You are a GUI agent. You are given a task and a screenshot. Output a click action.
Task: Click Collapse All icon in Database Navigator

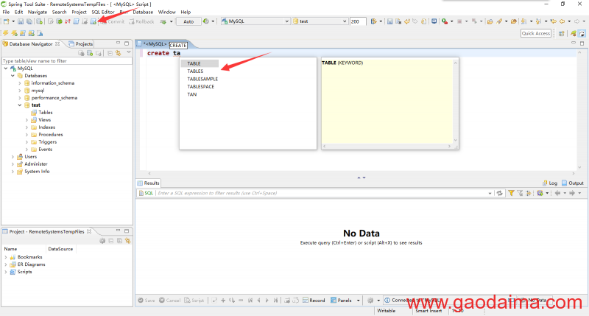click(110, 53)
